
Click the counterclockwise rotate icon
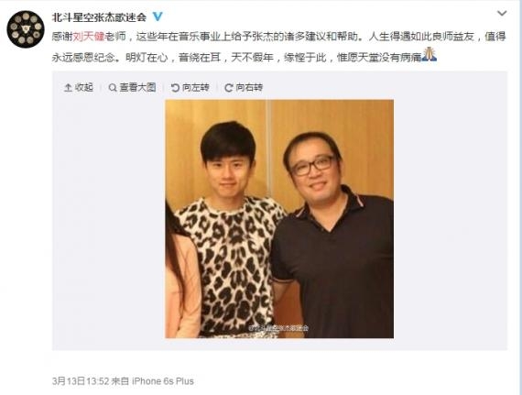click(x=175, y=88)
